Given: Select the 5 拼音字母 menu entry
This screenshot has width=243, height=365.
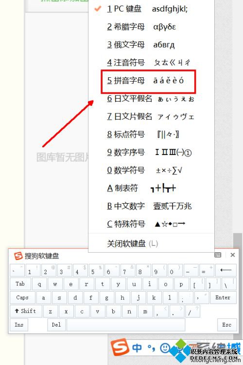Looking at the screenshot, I should tap(148, 81).
